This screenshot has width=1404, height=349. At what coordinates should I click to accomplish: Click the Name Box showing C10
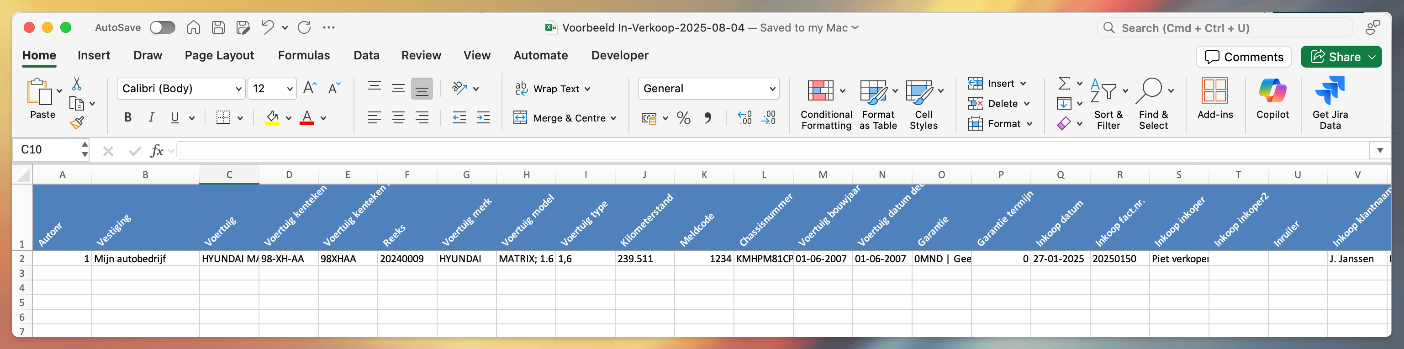click(x=46, y=150)
